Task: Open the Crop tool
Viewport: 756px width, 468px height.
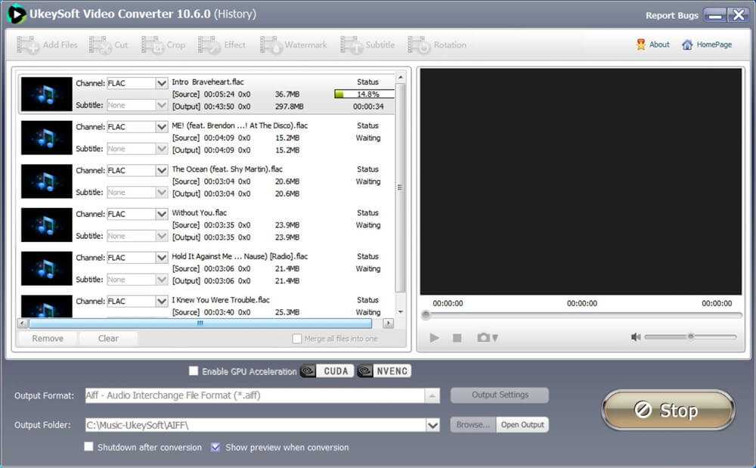Action: click(x=153, y=45)
